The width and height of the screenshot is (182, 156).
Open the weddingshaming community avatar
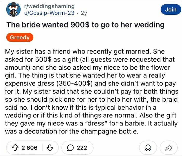pyautogui.click(x=13, y=10)
